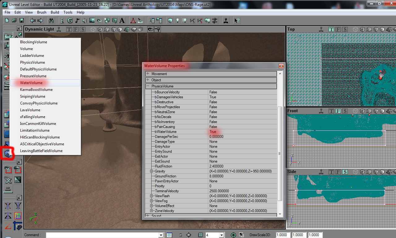Screen dimensions: 396x238
Task: Toggle the grid snap icon in status bar
Action: click(200, 235)
